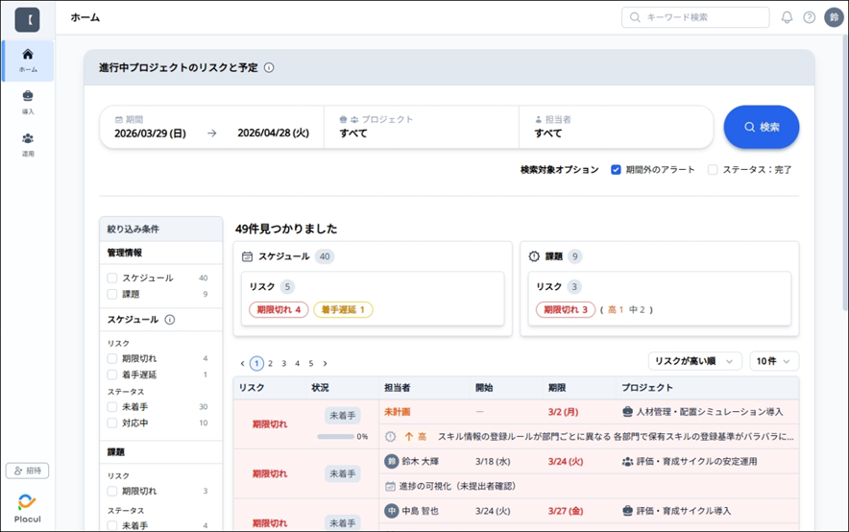849x532 pixels.
Task: Click the blue 検索 button
Action: 761,127
